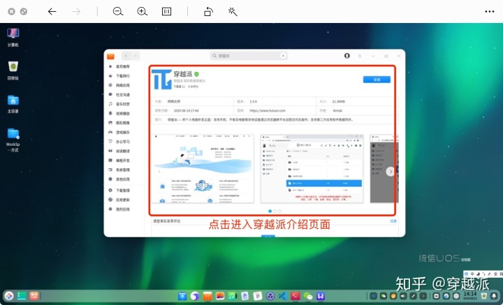
Task: Open the multitasking view in dock
Action: click(22, 296)
